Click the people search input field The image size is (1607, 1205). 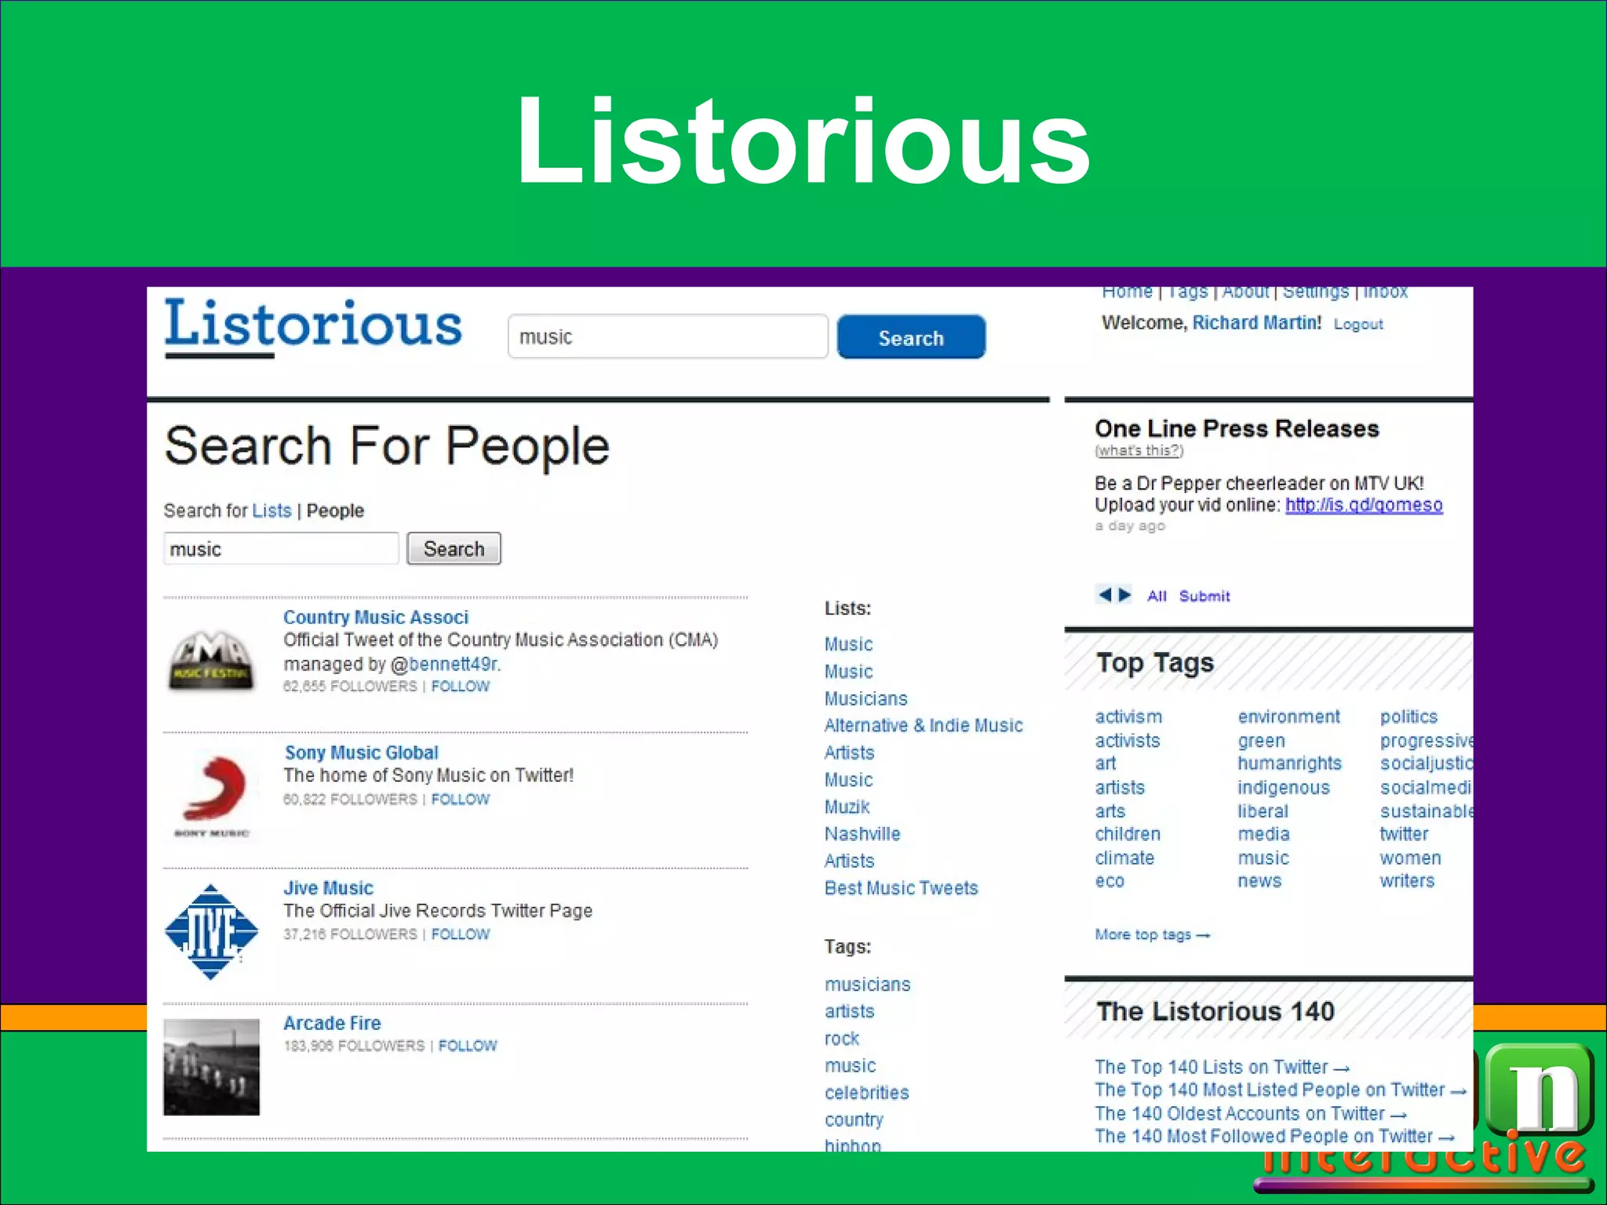click(281, 548)
